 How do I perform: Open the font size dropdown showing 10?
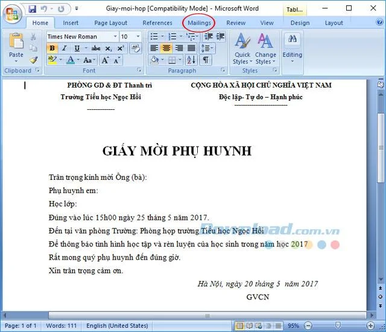point(138,36)
